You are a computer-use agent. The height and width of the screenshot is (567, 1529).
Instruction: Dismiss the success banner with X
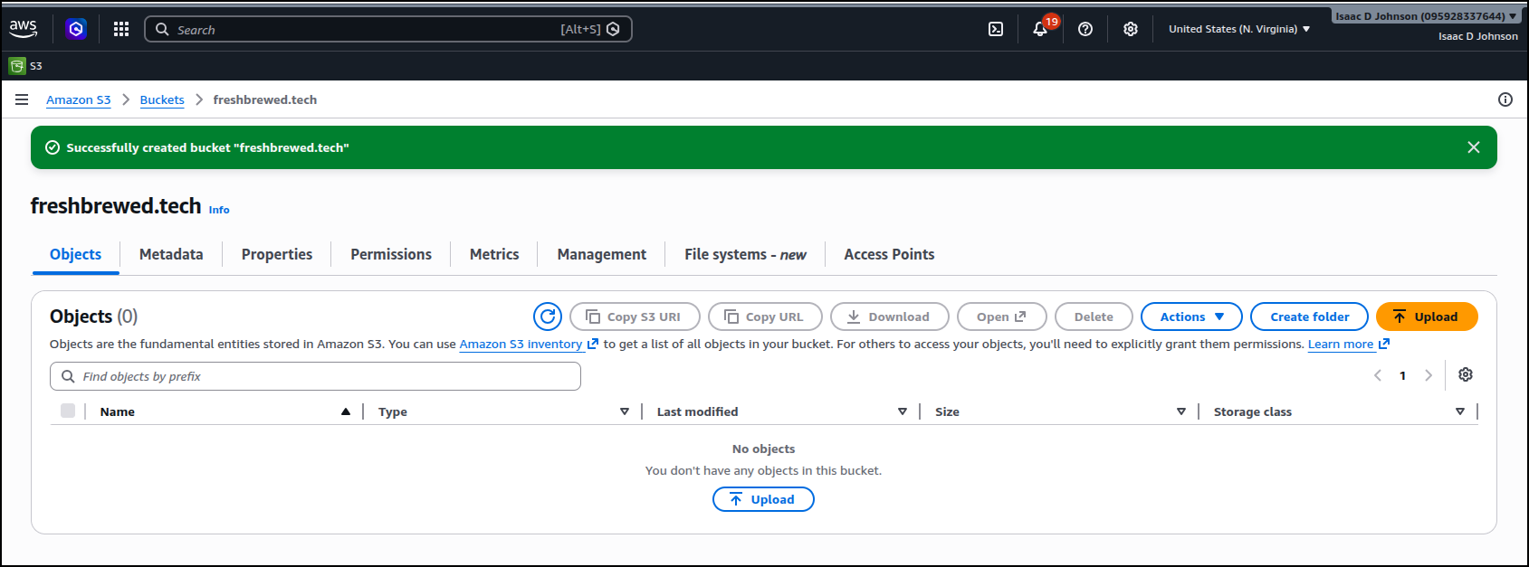(1474, 147)
